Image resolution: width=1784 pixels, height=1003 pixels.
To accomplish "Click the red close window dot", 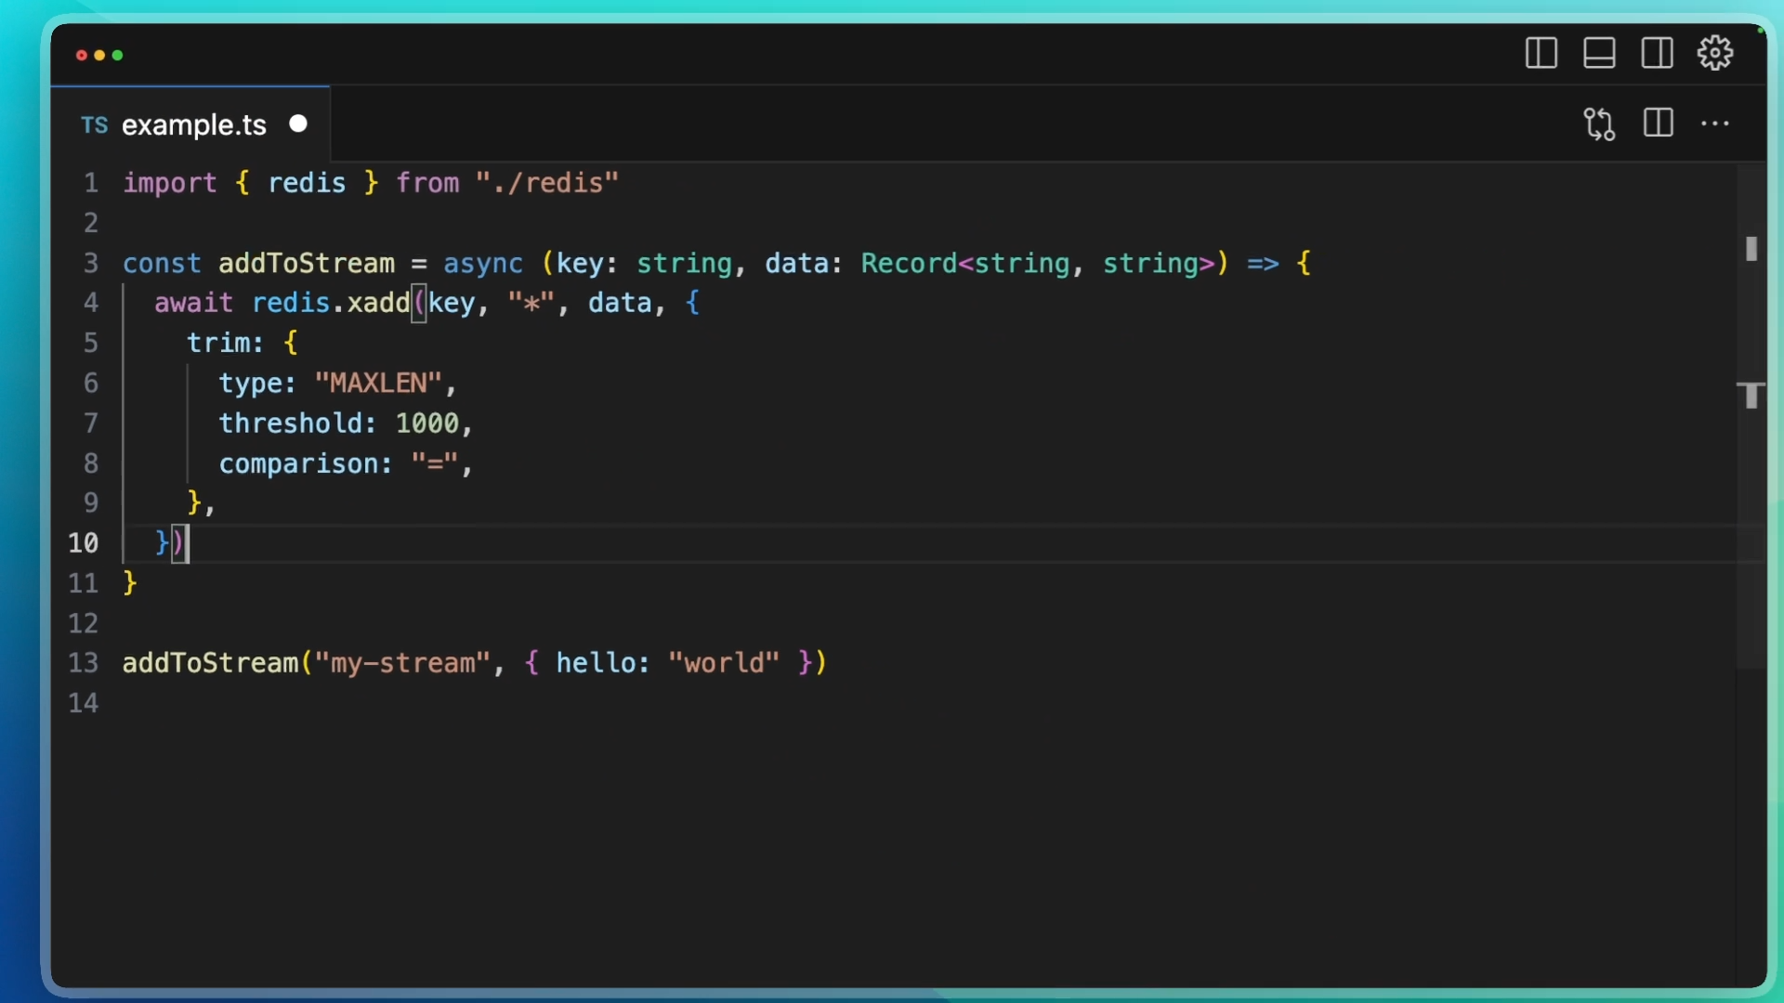I will click(x=82, y=56).
